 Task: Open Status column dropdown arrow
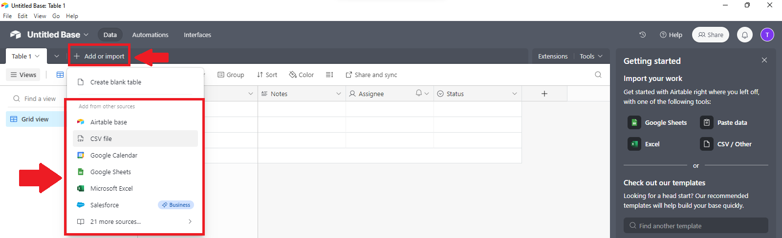pyautogui.click(x=515, y=94)
